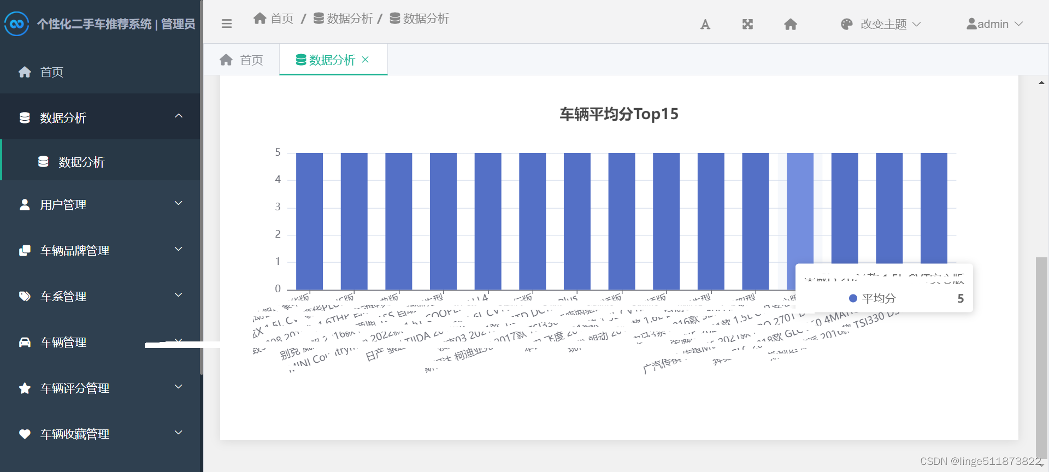Open the 用户管理 sidebar menu
The width and height of the screenshot is (1049, 472).
click(x=101, y=204)
